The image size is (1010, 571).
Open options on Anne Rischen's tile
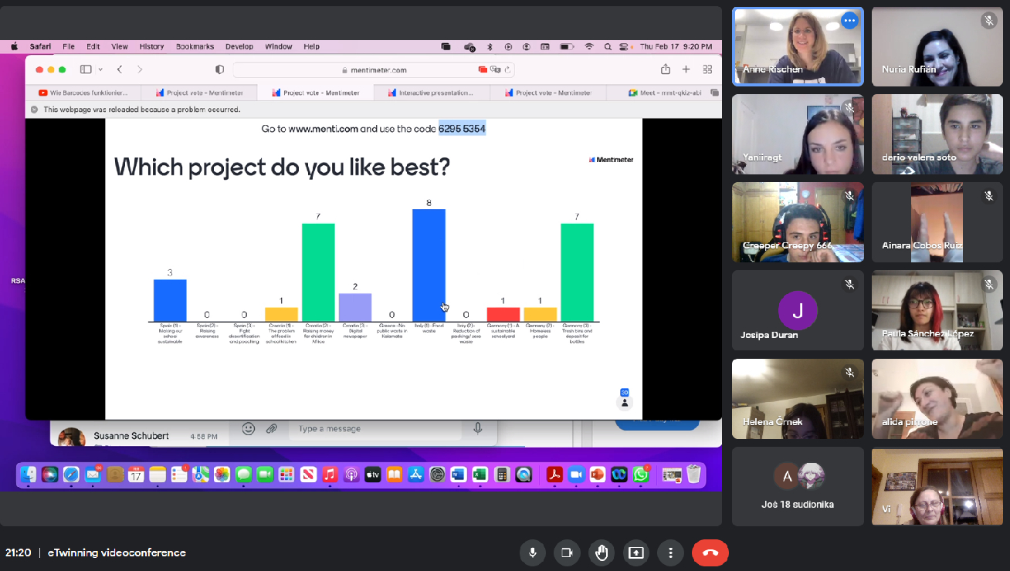pyautogui.click(x=849, y=21)
